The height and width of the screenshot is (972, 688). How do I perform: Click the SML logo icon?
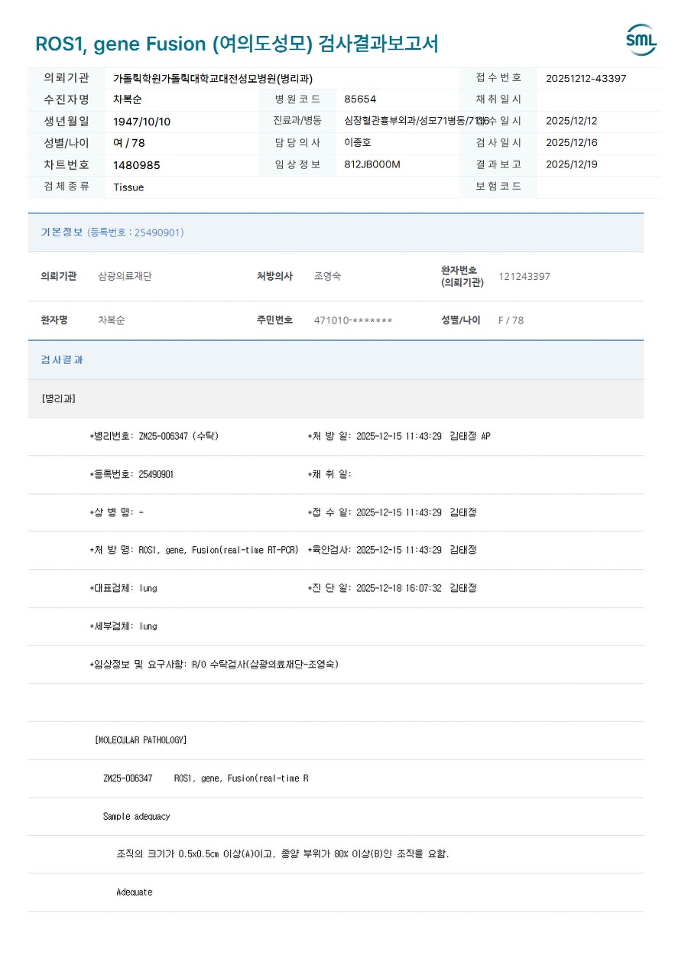pyautogui.click(x=641, y=41)
